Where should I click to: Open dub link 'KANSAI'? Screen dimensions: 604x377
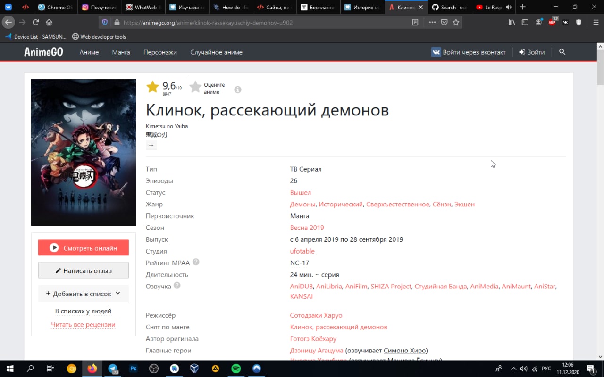(x=302, y=296)
